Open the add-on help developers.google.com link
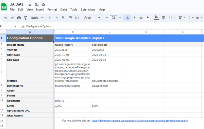This screenshot has width=204, height=129. [x=140, y=121]
